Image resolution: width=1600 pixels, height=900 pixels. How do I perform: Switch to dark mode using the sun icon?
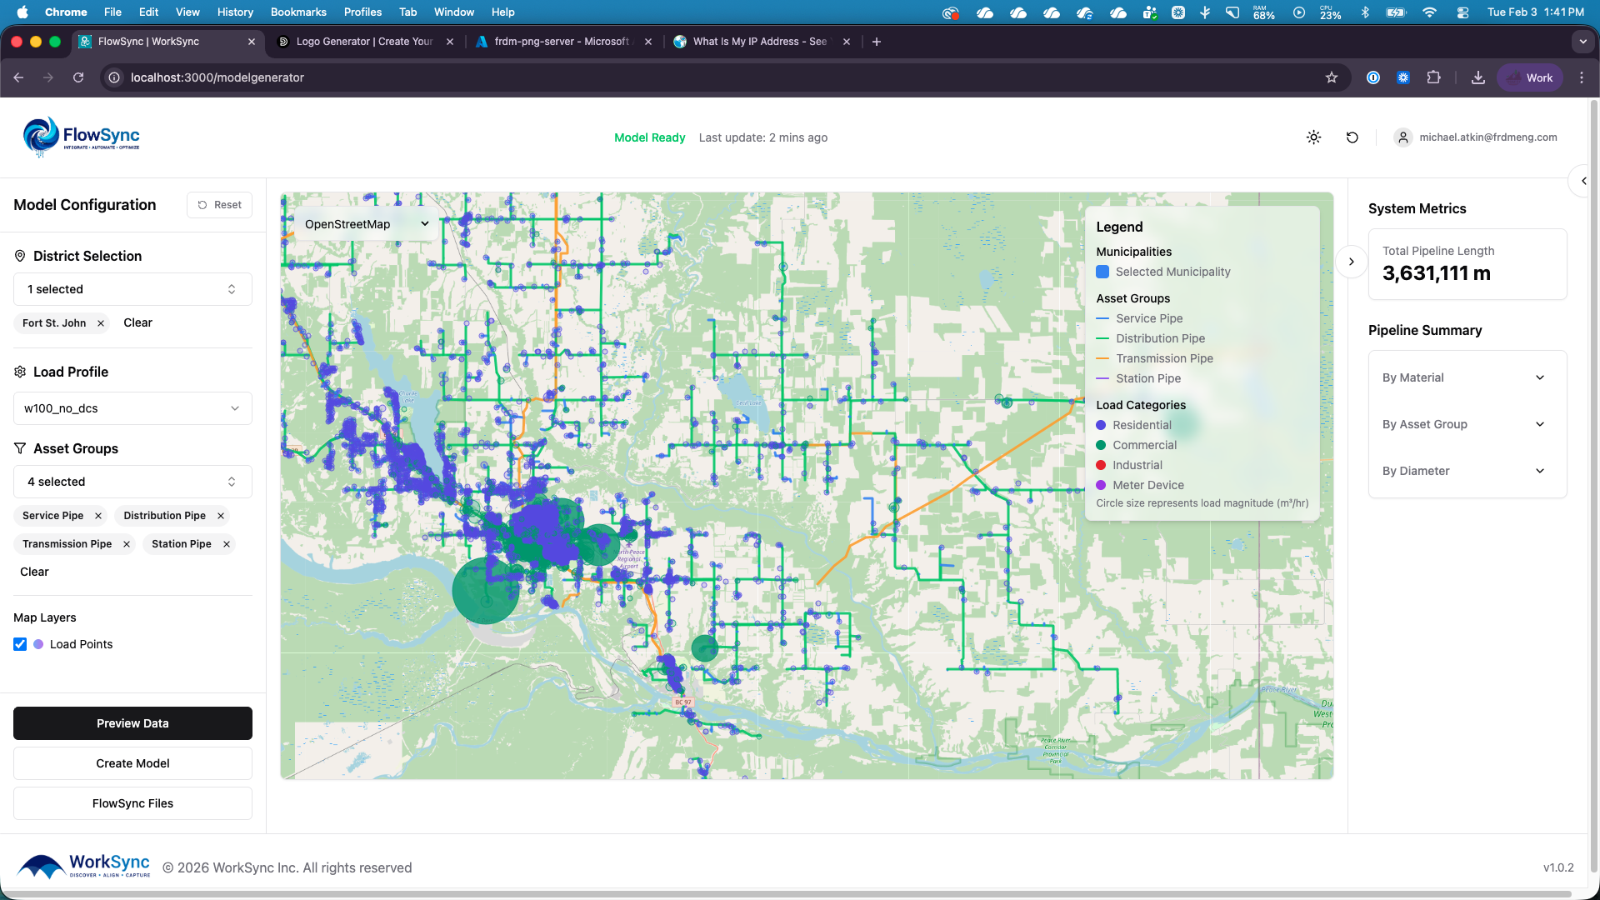click(1313, 137)
